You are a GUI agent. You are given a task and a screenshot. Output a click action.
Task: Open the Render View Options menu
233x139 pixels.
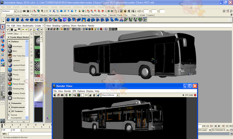(x=81, y=91)
